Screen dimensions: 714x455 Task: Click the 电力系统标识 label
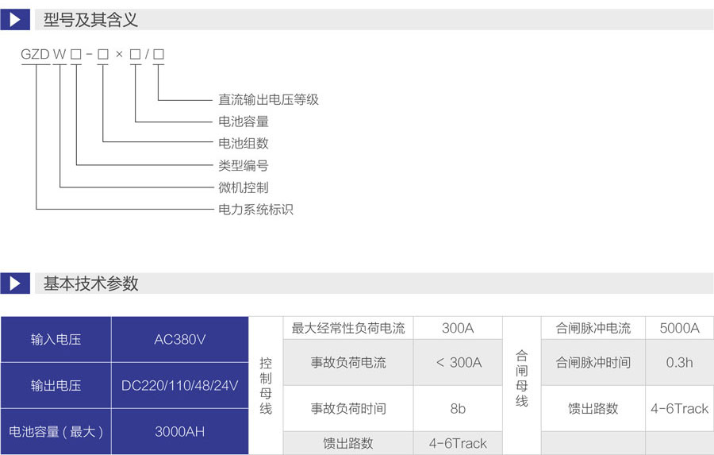pyautogui.click(x=255, y=210)
